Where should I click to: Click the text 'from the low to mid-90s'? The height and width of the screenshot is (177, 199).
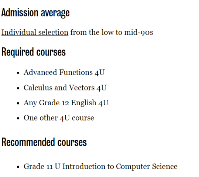pyautogui.click(x=111, y=33)
